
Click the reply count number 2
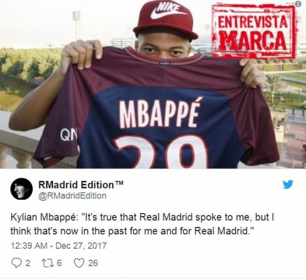coord(28,263)
